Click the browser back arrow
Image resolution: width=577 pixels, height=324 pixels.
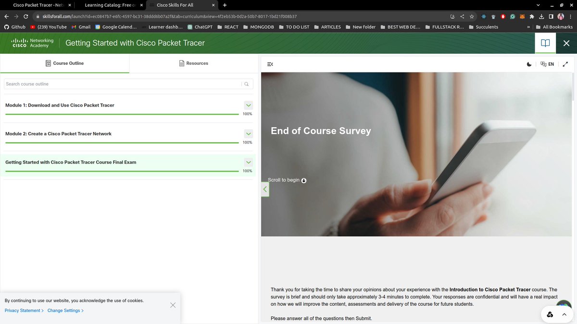pyautogui.click(x=6, y=16)
